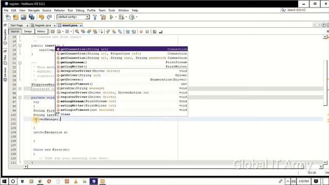Close the insert.java tab
This screenshot has height=185, width=329.
81,25
